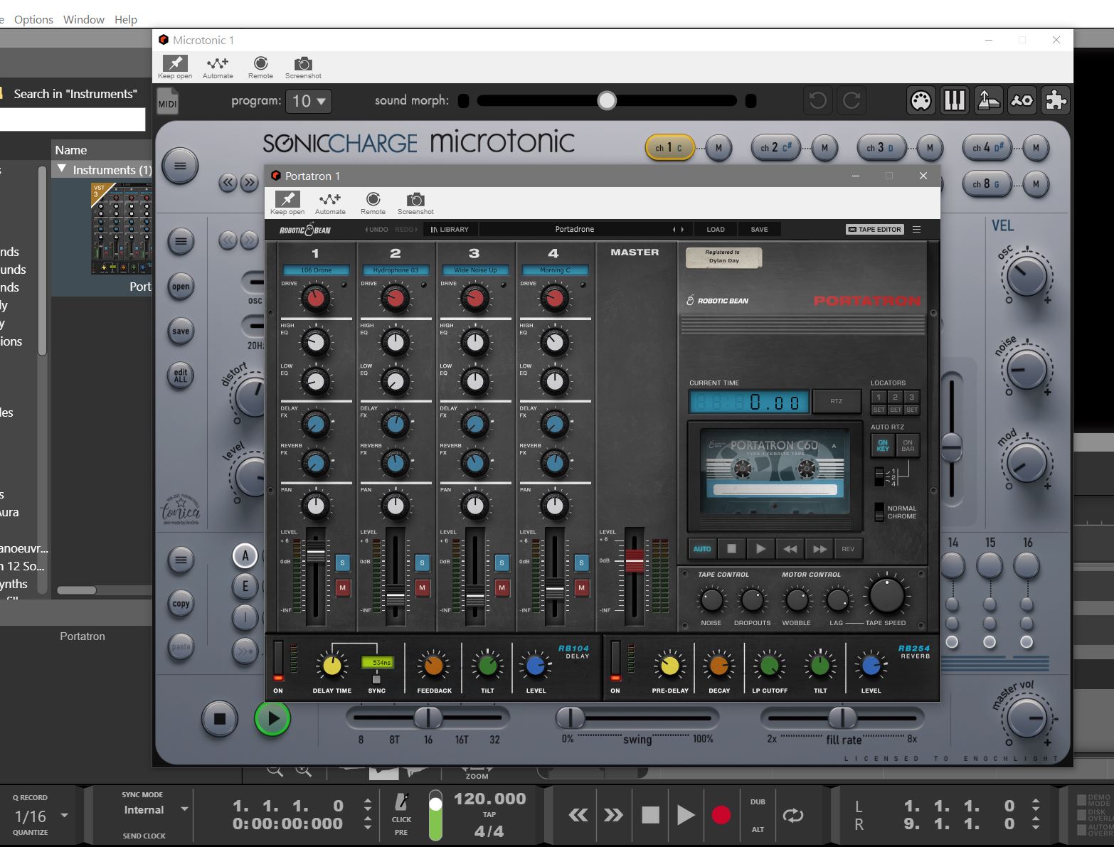Collapse Instruments (1) tree group

pos(62,169)
